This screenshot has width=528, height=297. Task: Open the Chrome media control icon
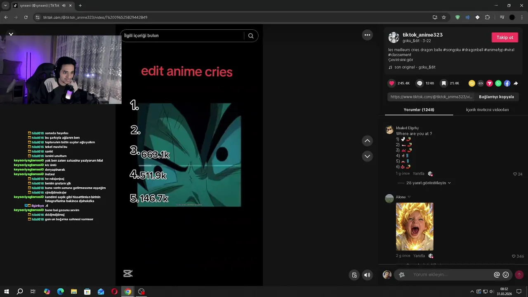[502, 17]
